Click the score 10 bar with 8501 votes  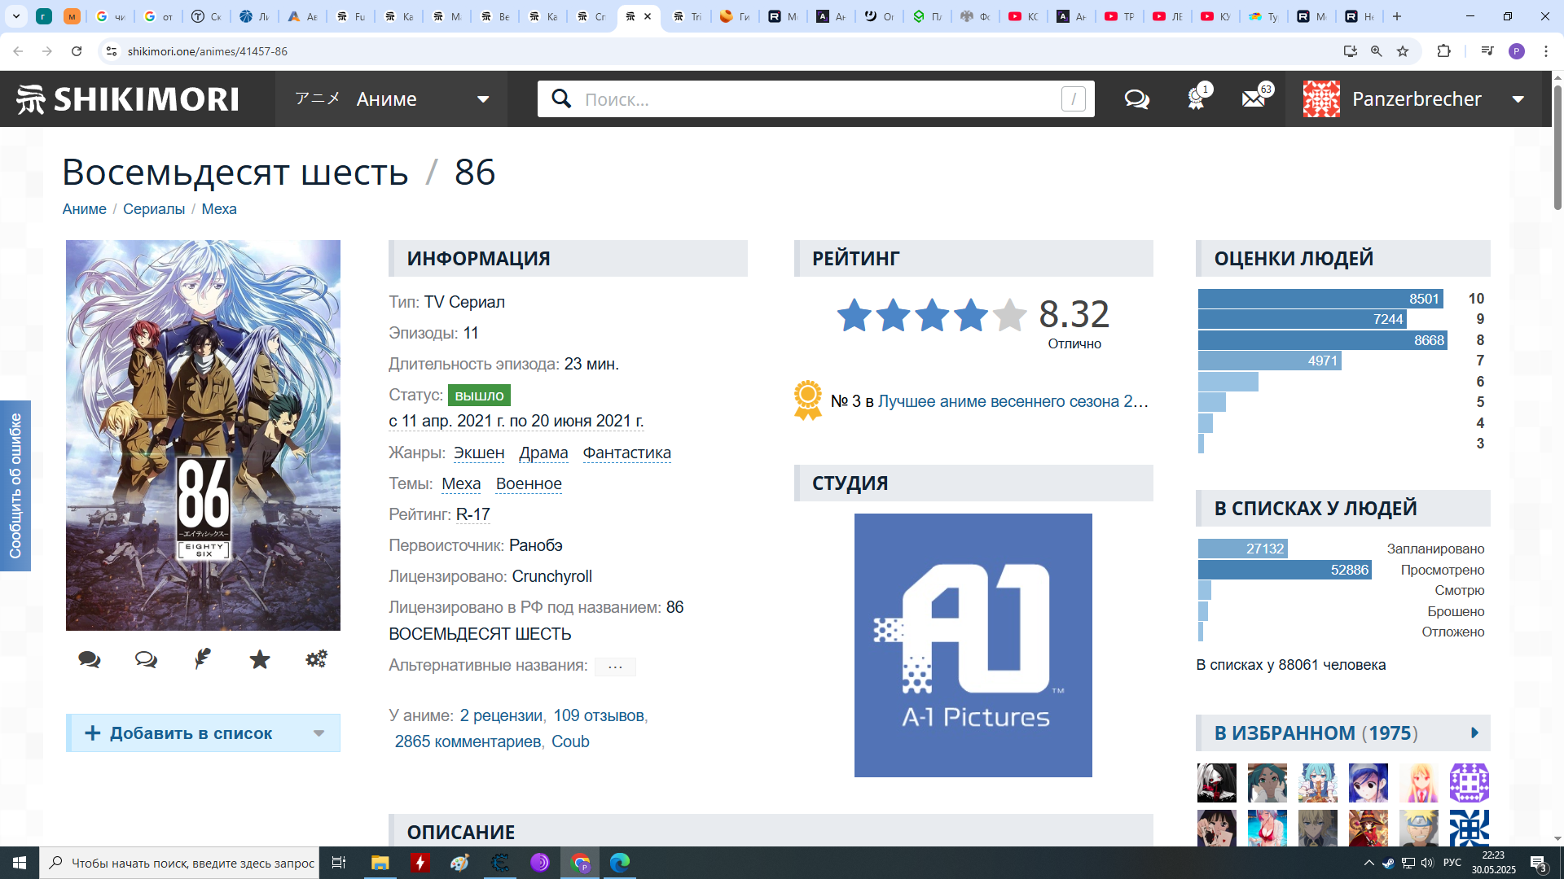1320,299
